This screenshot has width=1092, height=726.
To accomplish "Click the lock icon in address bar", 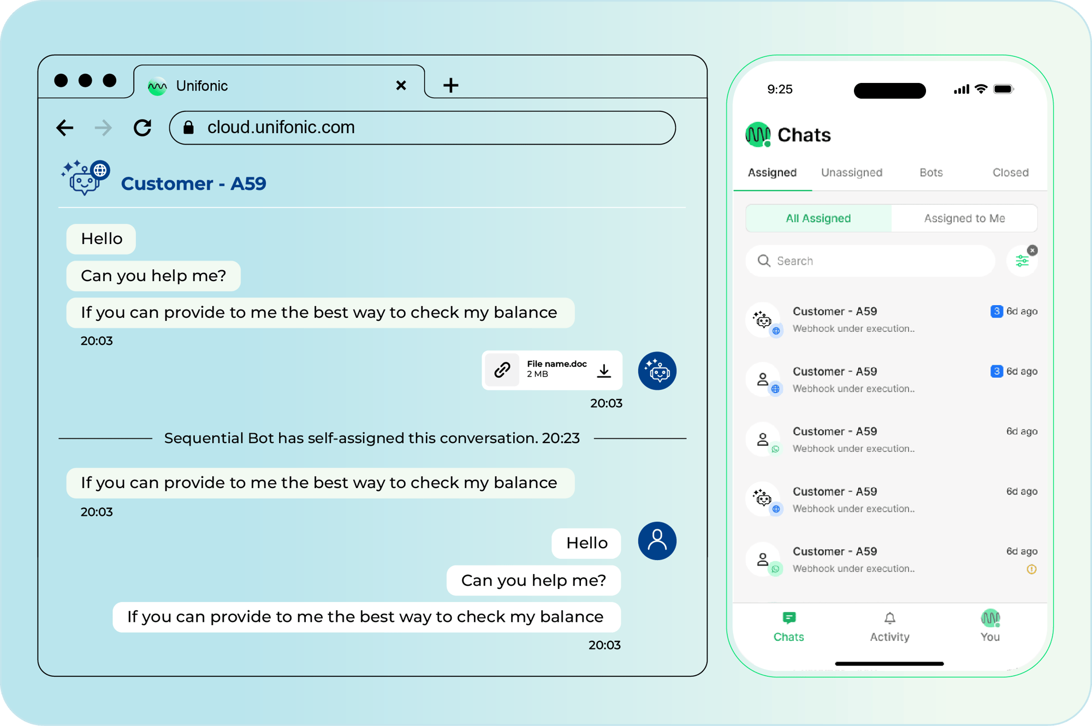I will 188,127.
